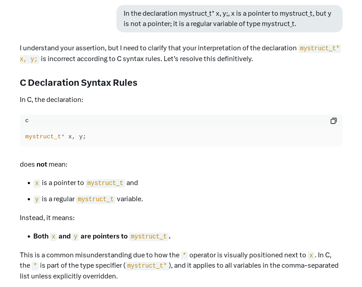Click the "Instead, it means:" text line
362x287 pixels.
(47, 218)
